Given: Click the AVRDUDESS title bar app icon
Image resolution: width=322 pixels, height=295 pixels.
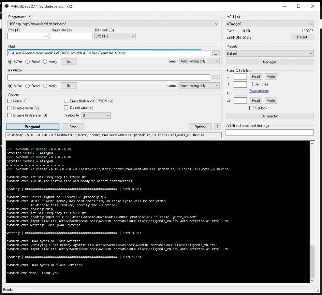Looking at the screenshot, I should 7,6.
